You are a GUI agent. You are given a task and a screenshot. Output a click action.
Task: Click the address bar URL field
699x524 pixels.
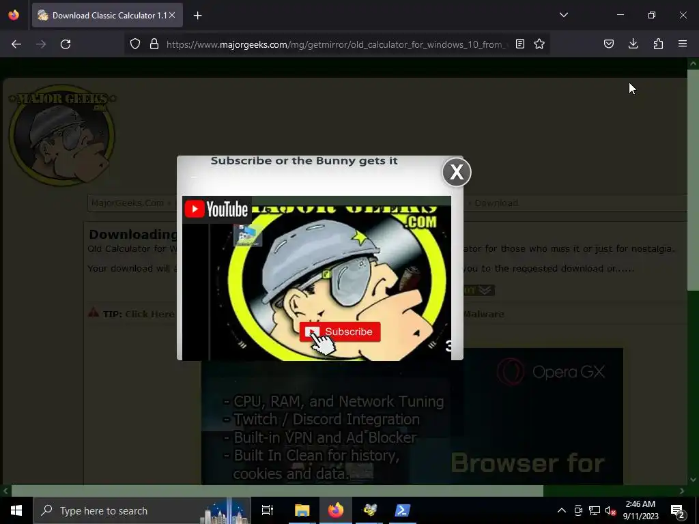[337, 44]
